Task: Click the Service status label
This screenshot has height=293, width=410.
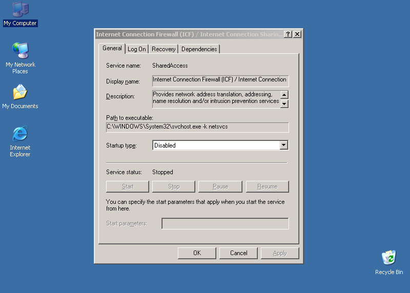Action: [124, 172]
